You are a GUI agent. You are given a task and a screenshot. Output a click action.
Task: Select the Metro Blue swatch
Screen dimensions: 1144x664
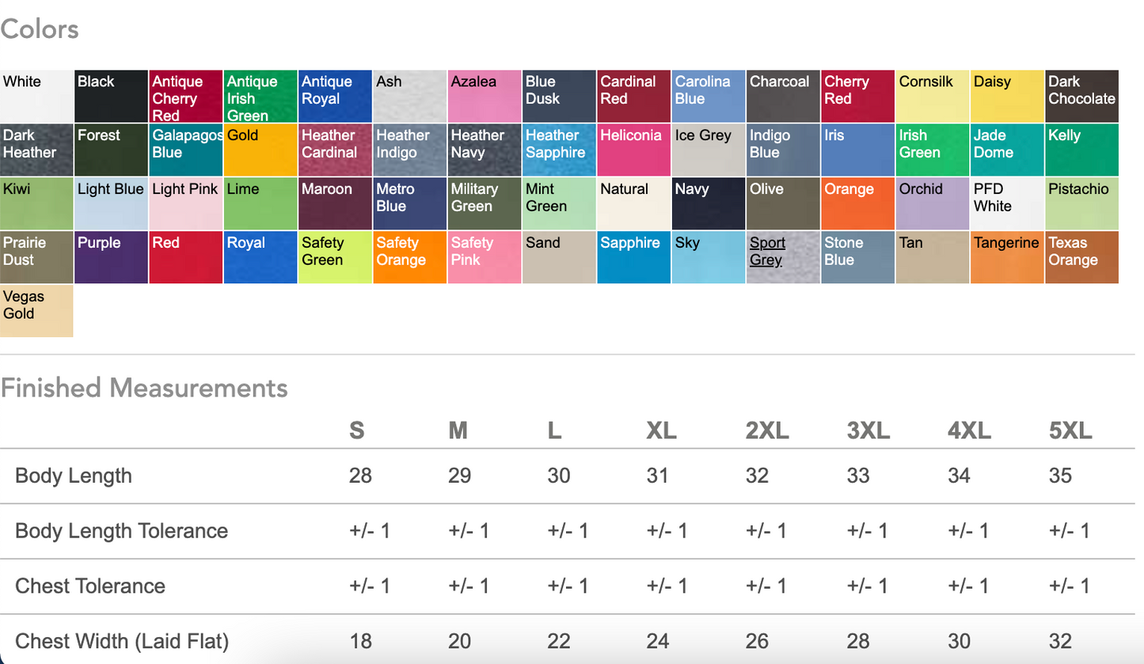(x=409, y=203)
